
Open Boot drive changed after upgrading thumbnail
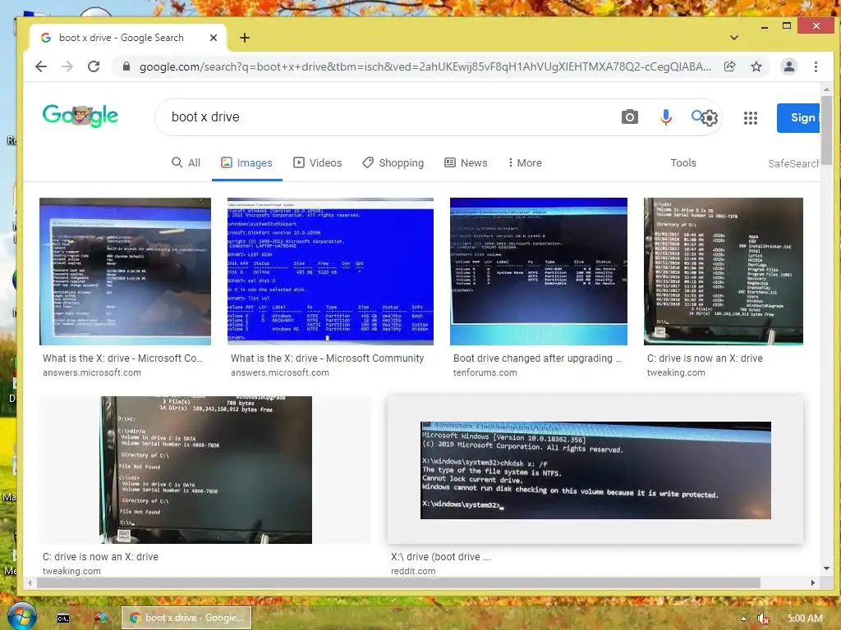coord(539,271)
